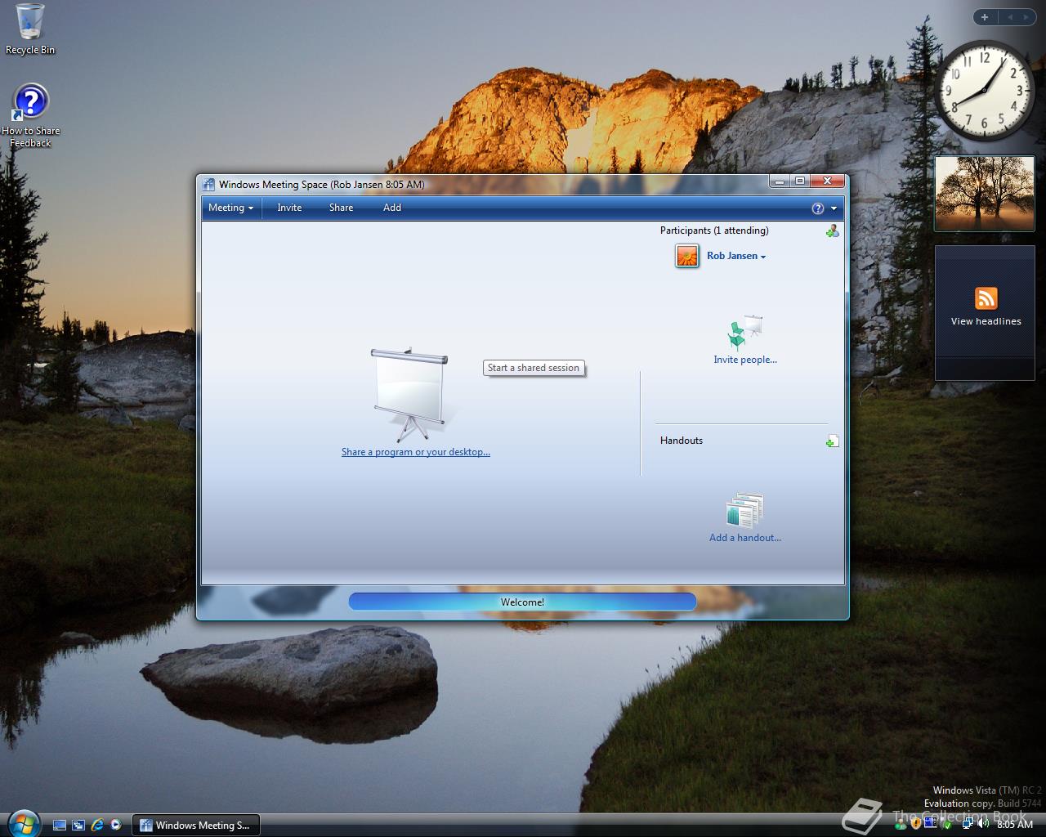This screenshot has width=1046, height=837.
Task: Click the Windows Sidebar tray icon
Action: 931,824
